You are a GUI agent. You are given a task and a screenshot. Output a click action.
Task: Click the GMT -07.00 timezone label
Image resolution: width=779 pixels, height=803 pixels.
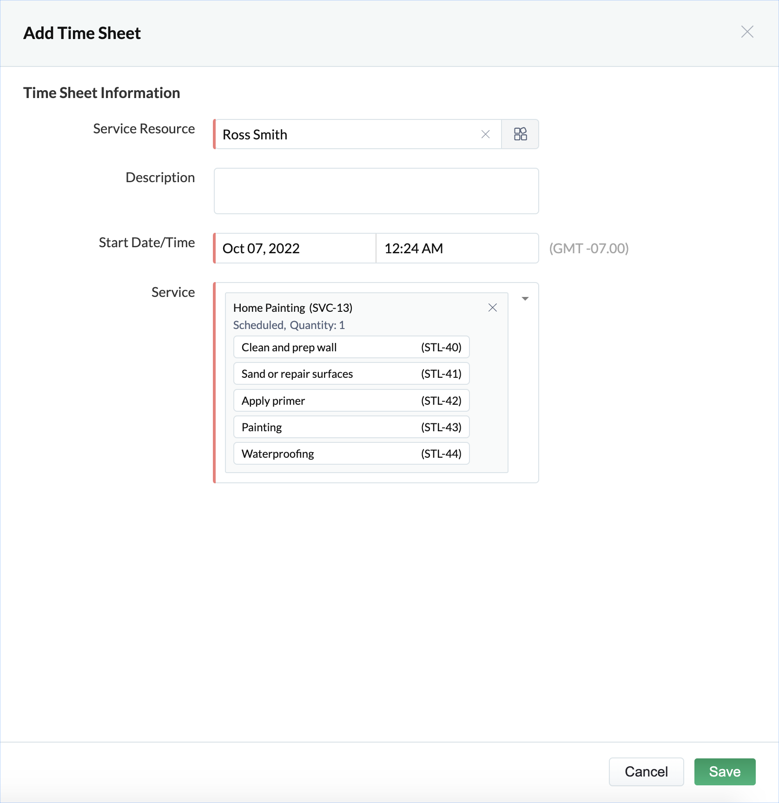(589, 249)
